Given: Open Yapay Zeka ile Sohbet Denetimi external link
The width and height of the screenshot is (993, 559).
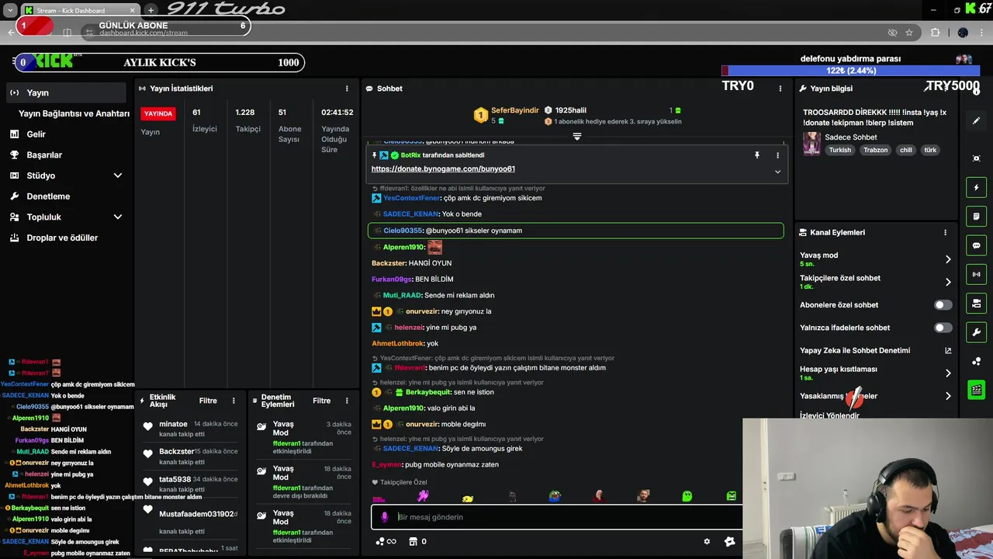Looking at the screenshot, I should pos(948,350).
